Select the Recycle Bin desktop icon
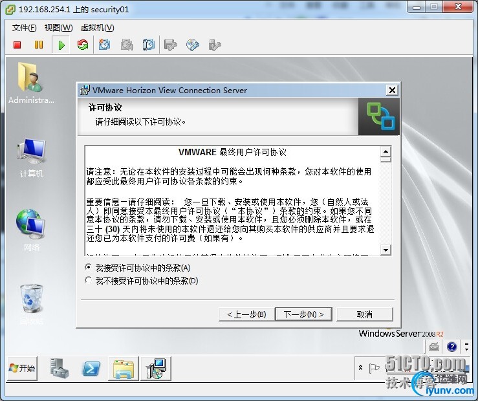The image size is (478, 401). (32, 305)
